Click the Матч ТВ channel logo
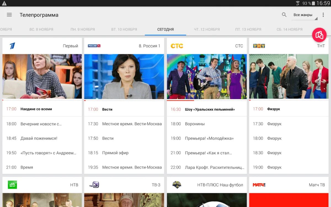This screenshot has width=331, height=207. point(259,185)
